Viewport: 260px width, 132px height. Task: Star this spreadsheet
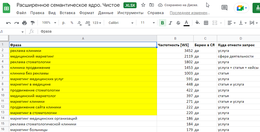[143, 5]
